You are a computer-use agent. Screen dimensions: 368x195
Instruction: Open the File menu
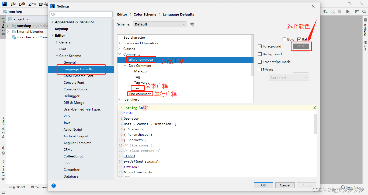coord(13,4)
